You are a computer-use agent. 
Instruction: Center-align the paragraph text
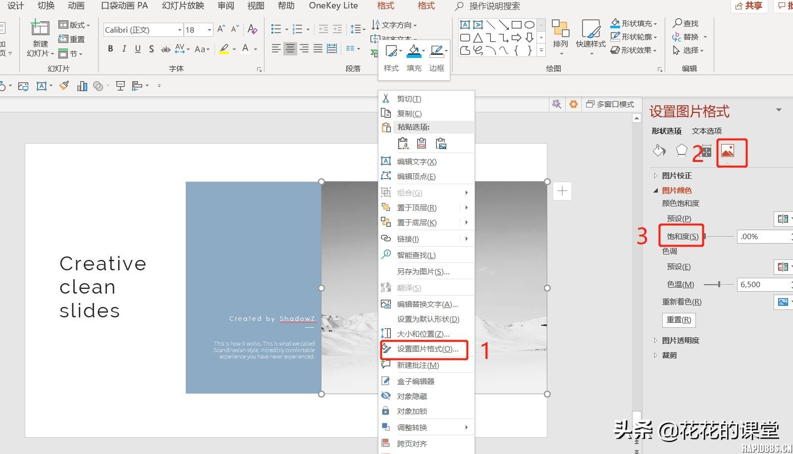290,49
